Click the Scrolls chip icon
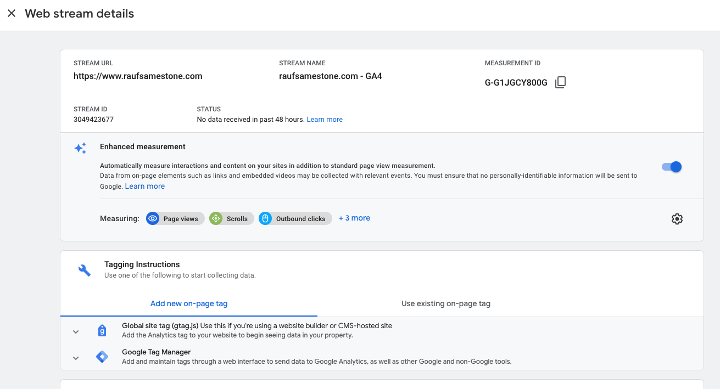The image size is (720, 389). [x=216, y=218]
